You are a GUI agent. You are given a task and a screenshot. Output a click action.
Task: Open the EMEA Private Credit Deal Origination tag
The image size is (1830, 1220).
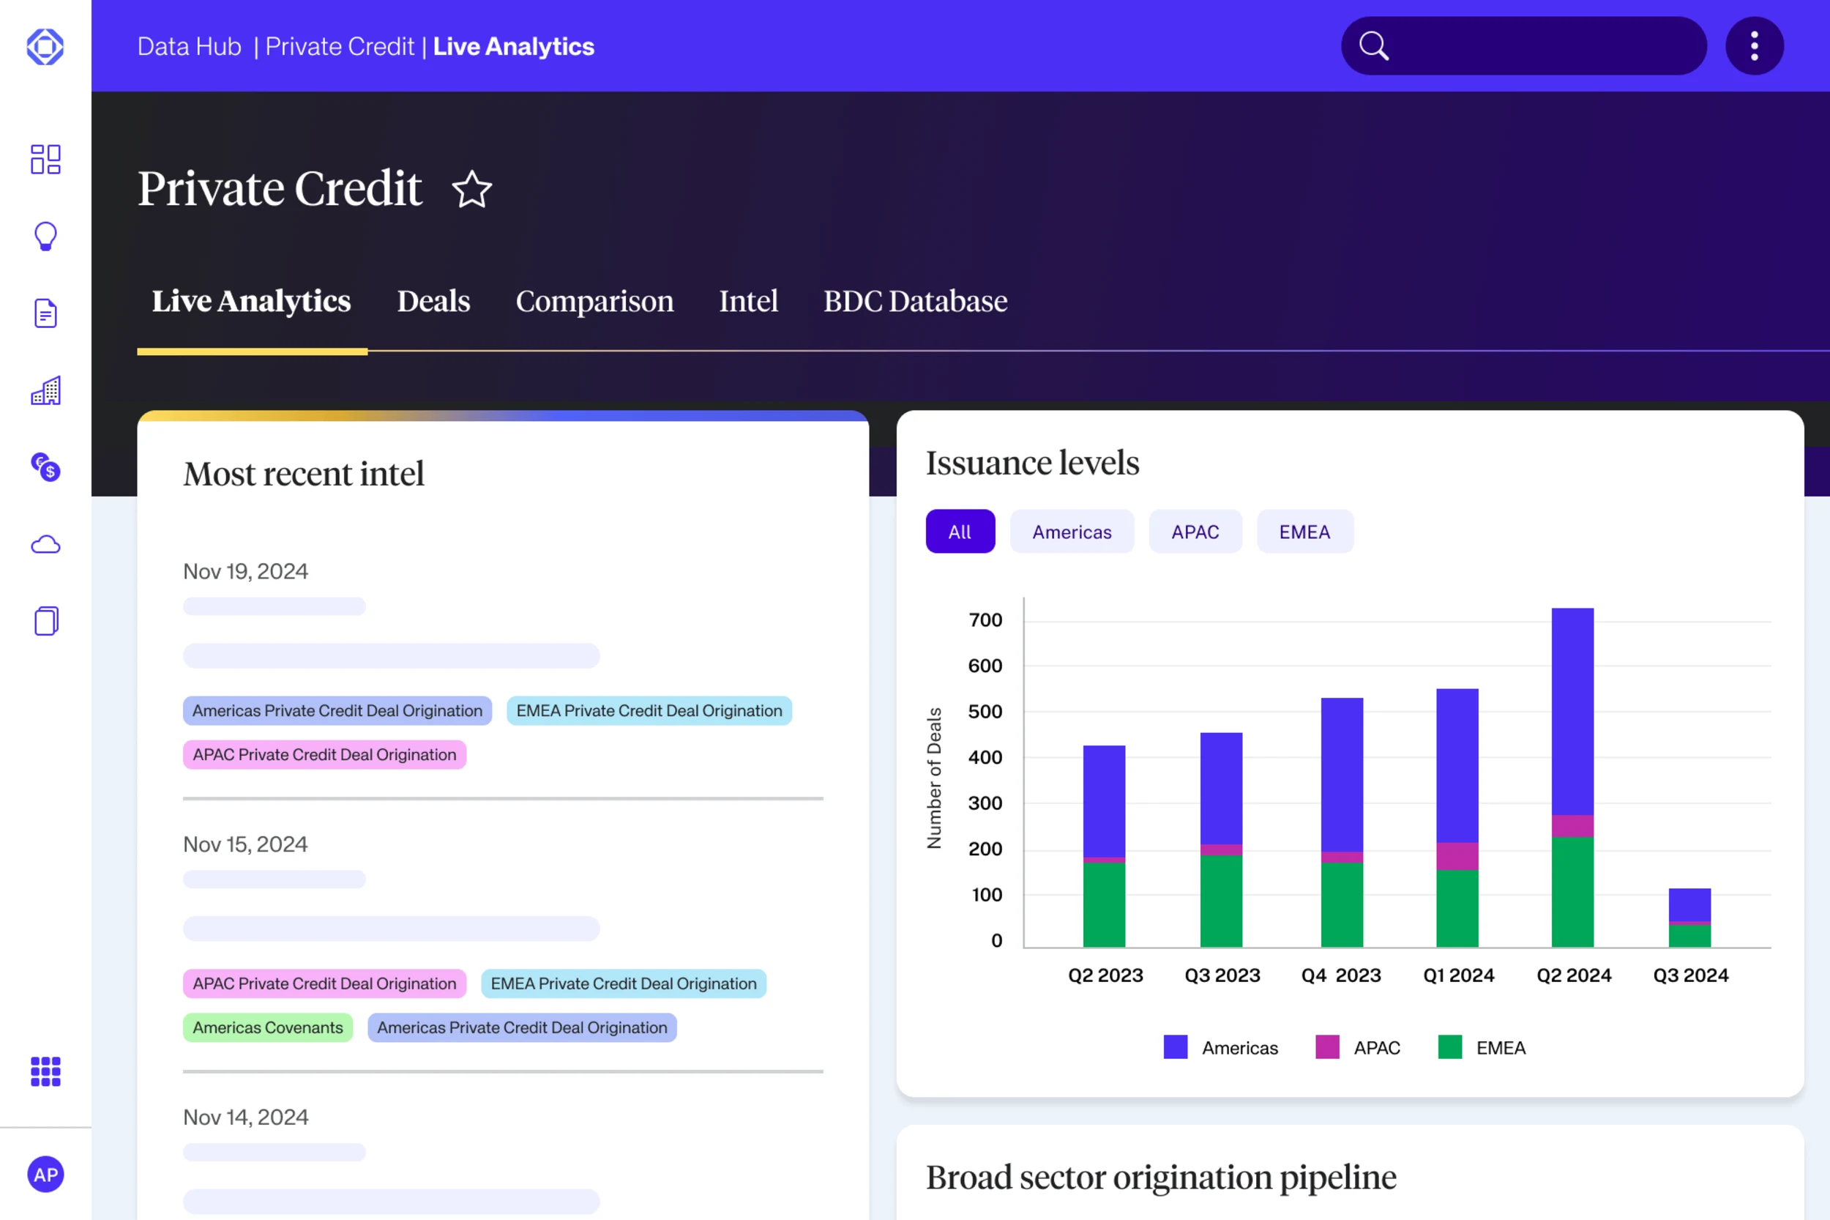pyautogui.click(x=649, y=710)
